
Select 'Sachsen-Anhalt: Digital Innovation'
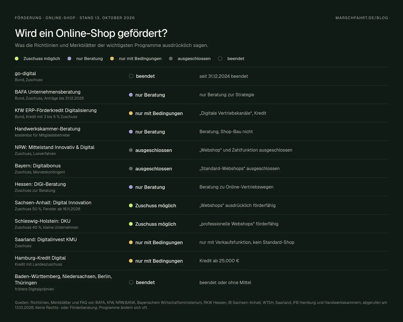click(53, 203)
